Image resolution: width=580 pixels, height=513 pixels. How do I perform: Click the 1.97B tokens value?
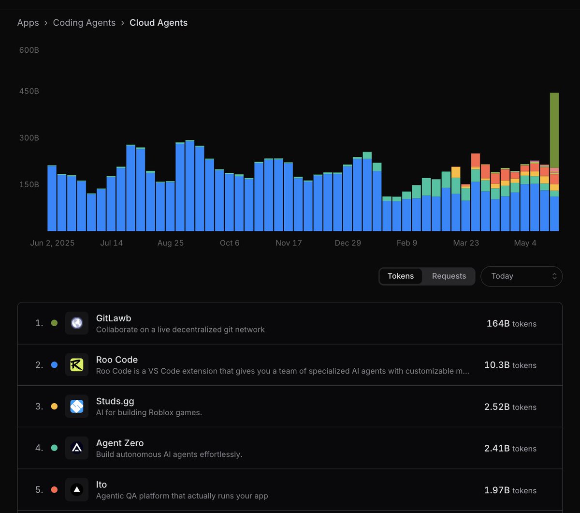[x=510, y=490]
